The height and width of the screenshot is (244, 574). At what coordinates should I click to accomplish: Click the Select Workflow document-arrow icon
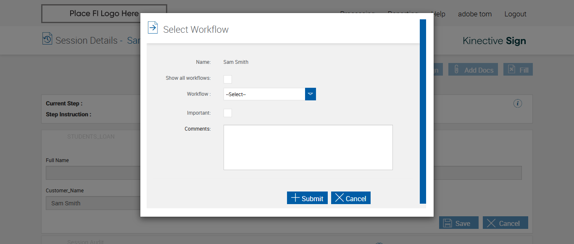pos(153,28)
